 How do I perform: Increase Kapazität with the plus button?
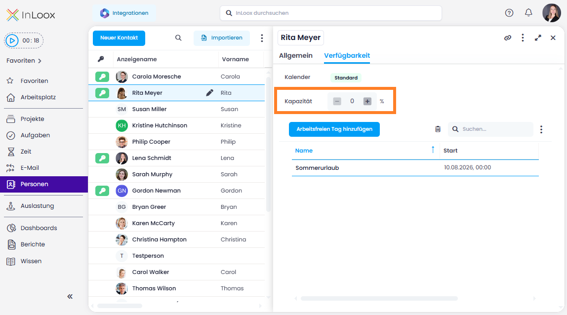(x=367, y=101)
